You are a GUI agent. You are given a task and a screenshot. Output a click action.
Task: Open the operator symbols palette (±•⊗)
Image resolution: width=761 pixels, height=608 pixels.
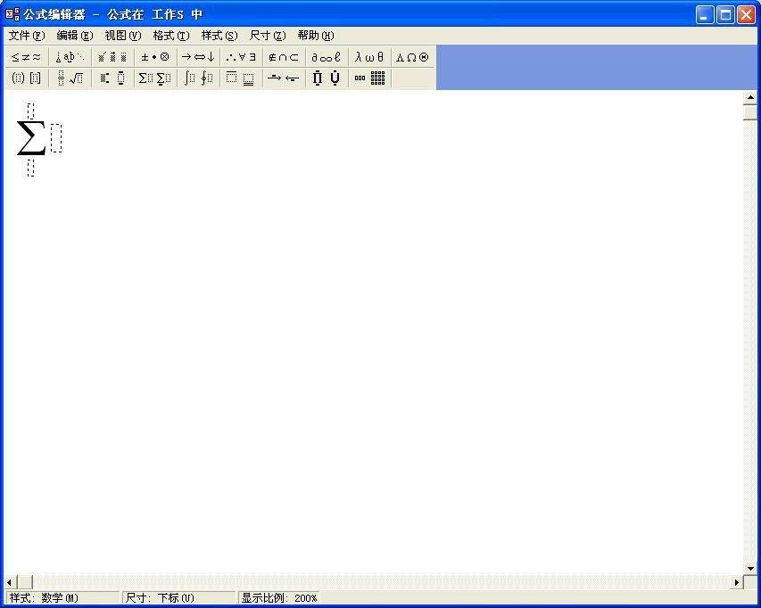click(x=154, y=57)
